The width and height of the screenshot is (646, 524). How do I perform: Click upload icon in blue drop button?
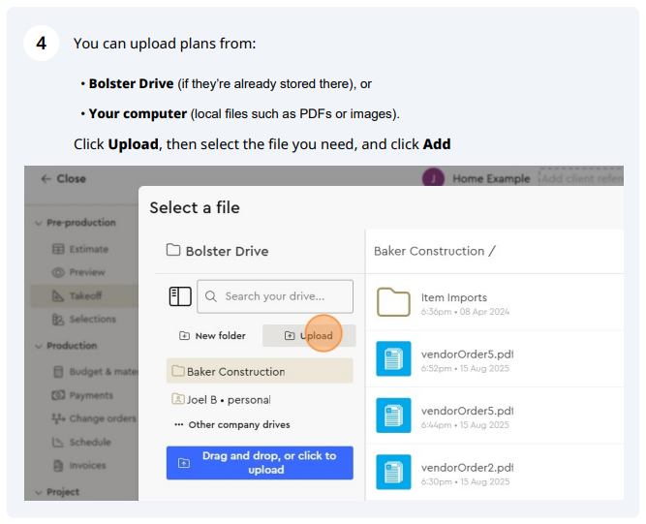pos(184,463)
